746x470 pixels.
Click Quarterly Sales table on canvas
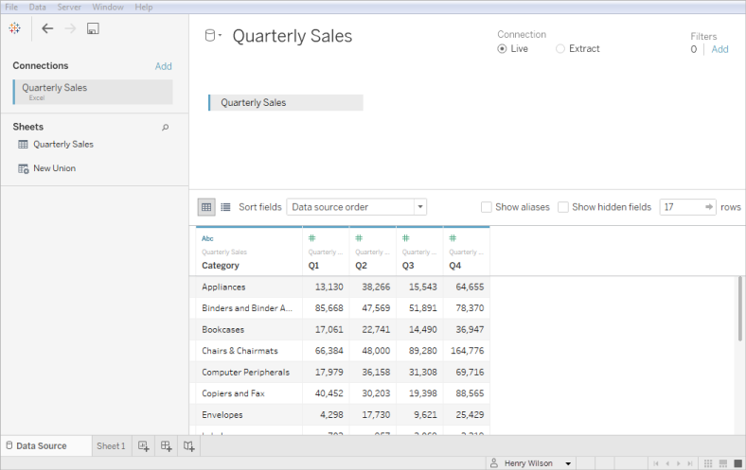(x=286, y=103)
